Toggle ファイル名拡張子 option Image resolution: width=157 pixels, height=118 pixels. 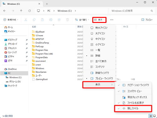133,103
